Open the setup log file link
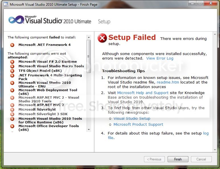 [206, 133]
